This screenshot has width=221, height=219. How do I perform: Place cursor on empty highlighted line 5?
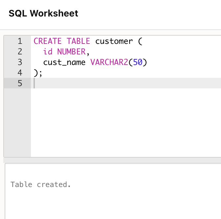[x=125, y=83]
